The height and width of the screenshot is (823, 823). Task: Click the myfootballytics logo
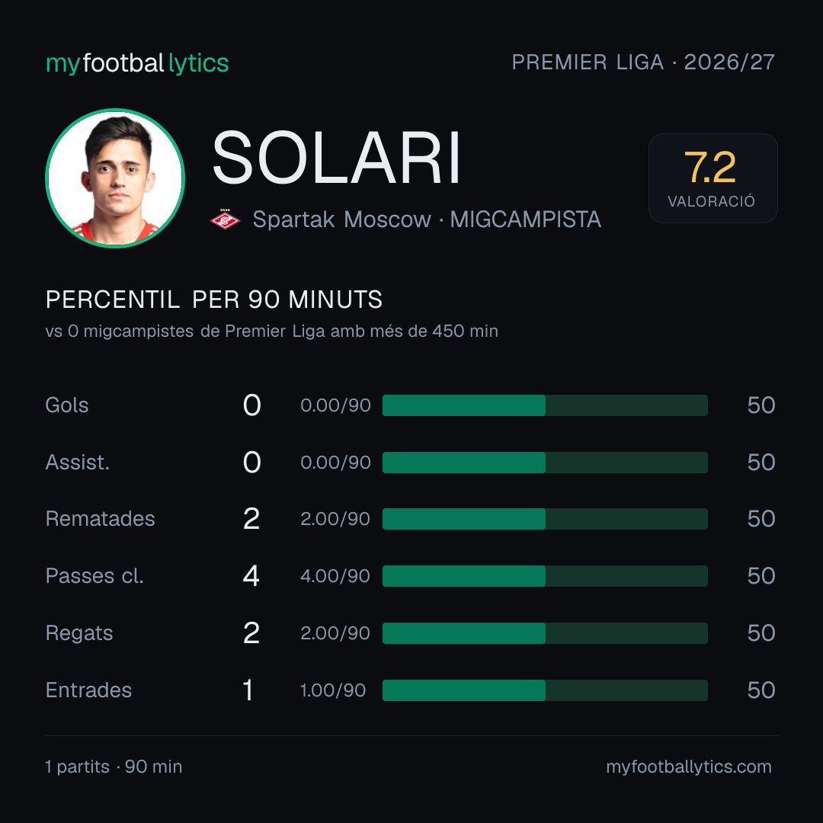coord(137,63)
